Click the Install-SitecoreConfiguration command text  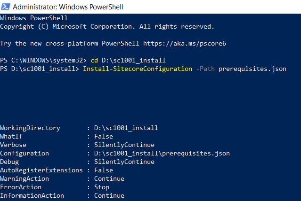[136, 69]
